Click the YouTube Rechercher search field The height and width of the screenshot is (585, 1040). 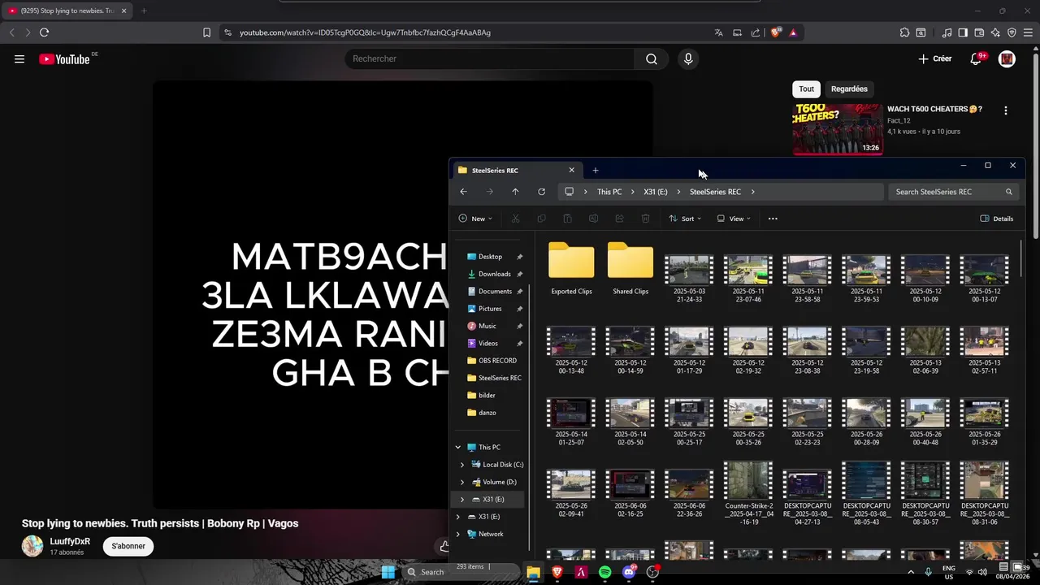[489, 58]
